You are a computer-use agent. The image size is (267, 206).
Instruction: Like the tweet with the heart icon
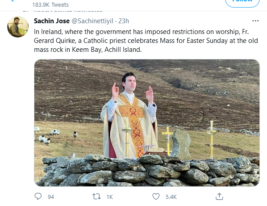(156, 197)
